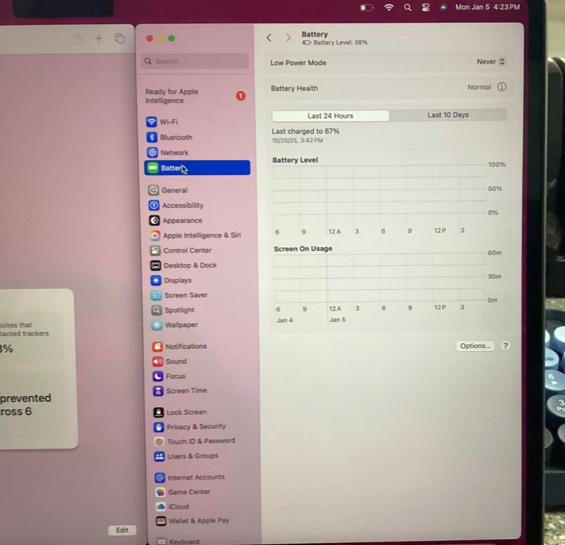Click the Search field in sidebar
The image size is (565, 545).
click(195, 61)
